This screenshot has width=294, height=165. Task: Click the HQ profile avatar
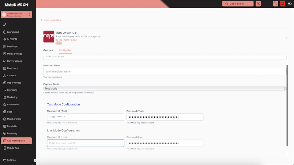(290, 4)
